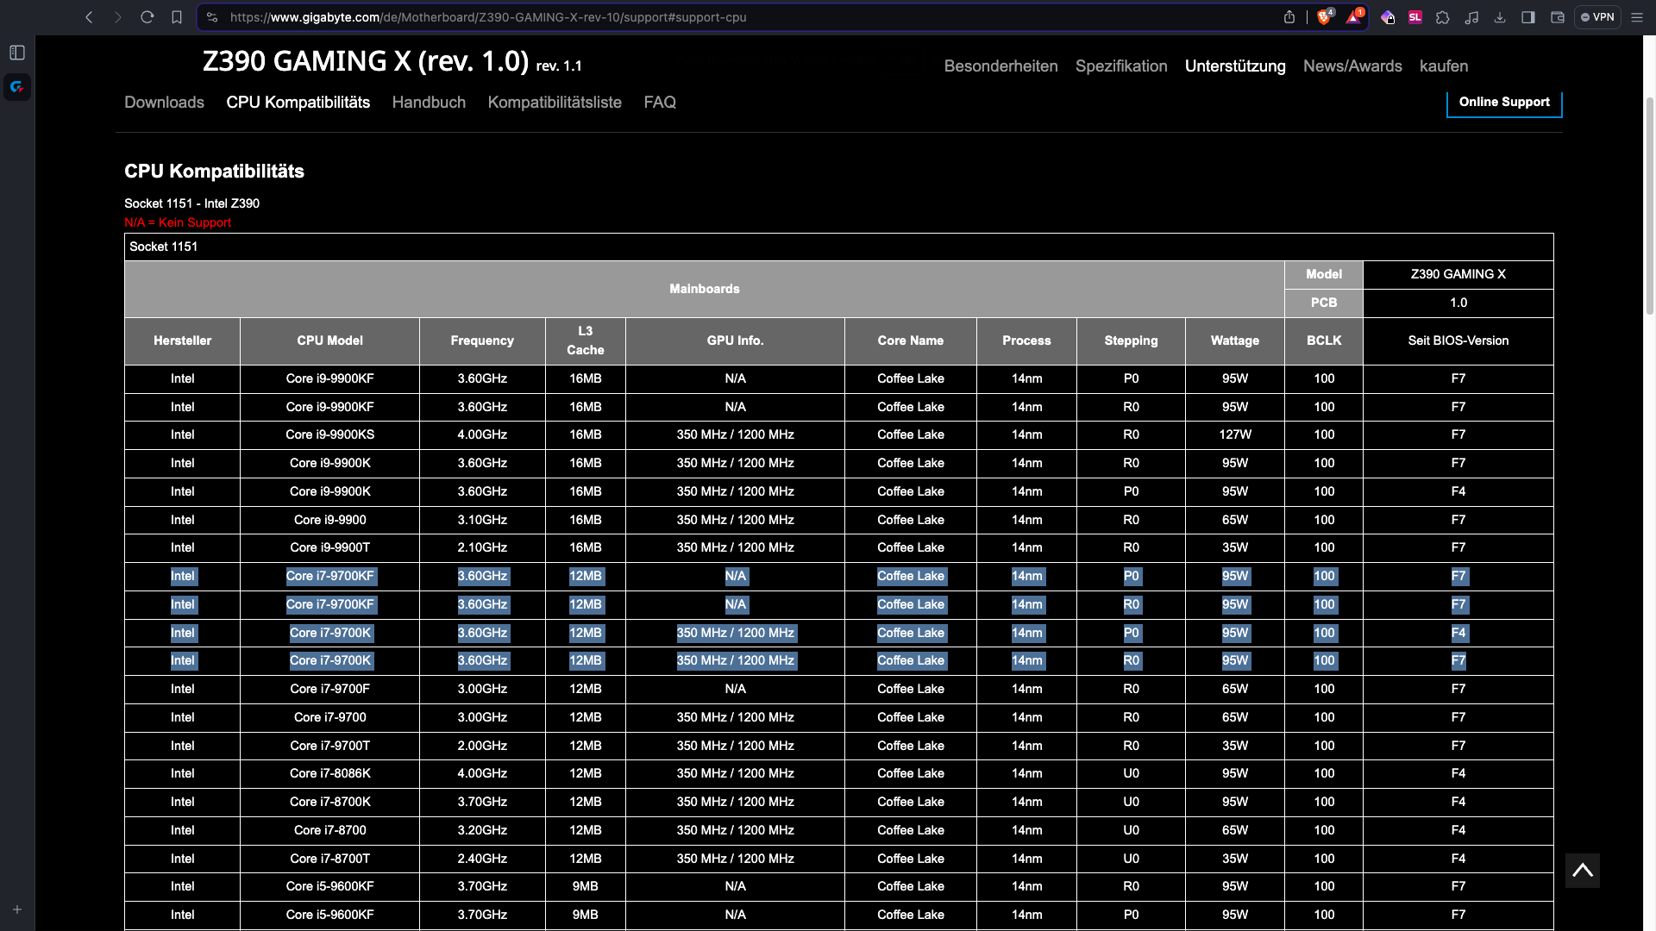Image resolution: width=1656 pixels, height=931 pixels.
Task: Click the share icon in the address bar
Action: pyautogui.click(x=1289, y=17)
